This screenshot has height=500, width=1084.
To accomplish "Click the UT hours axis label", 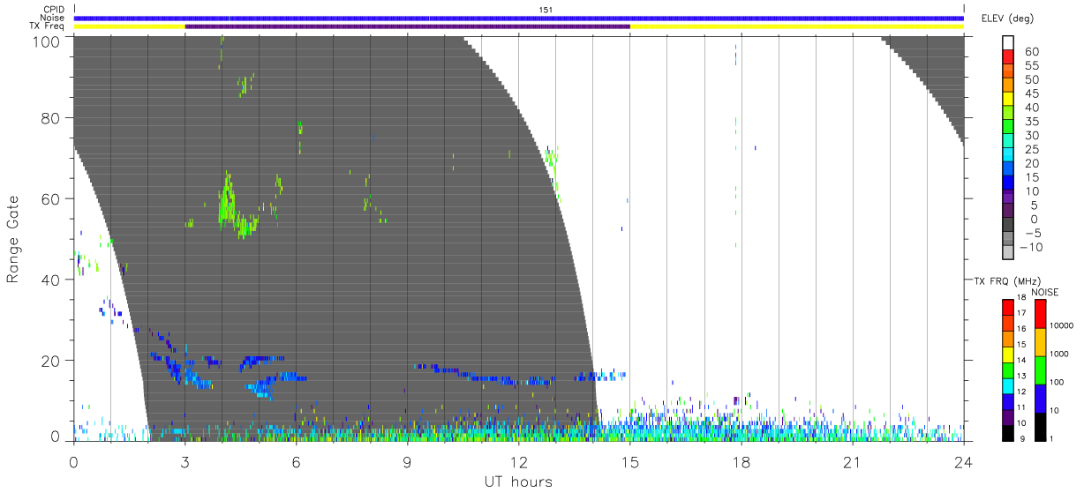I will click(x=518, y=481).
